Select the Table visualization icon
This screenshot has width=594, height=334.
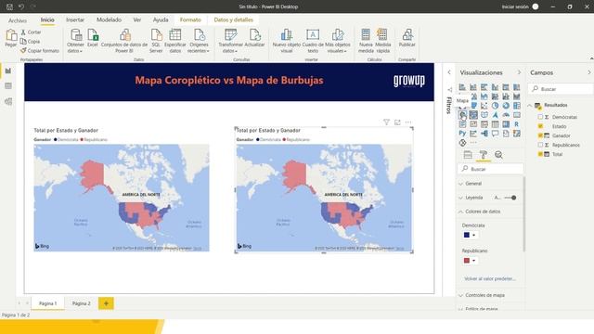point(495,124)
